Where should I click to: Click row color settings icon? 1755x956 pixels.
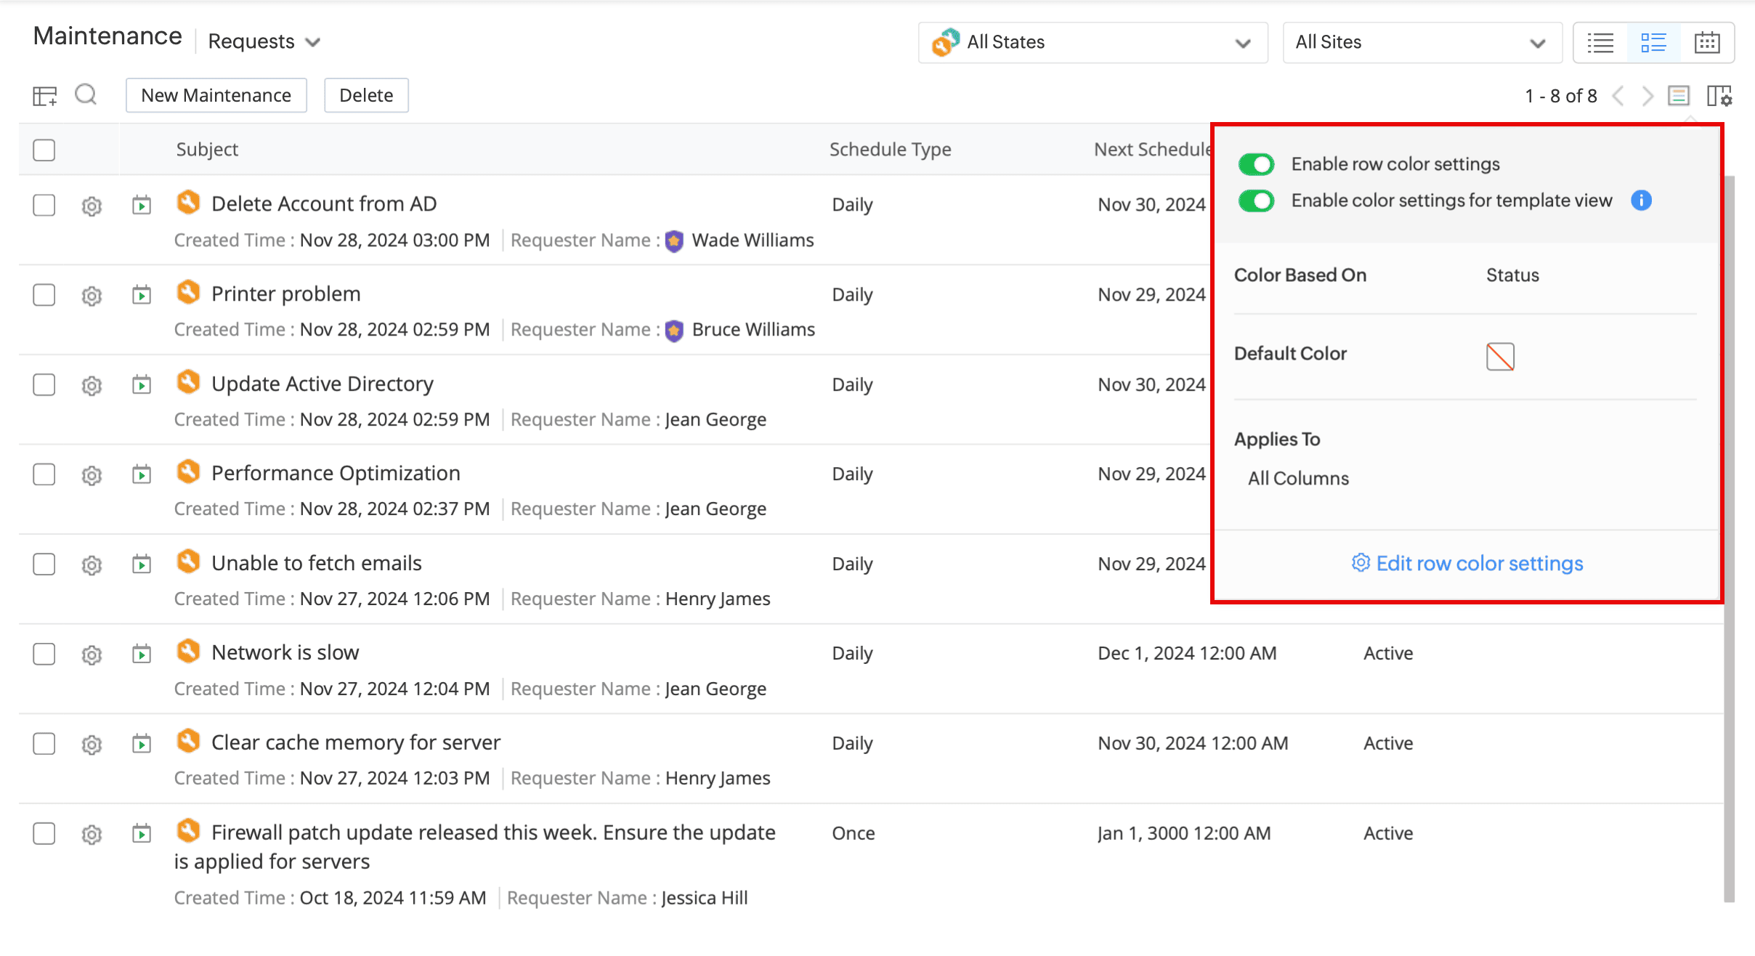click(x=1679, y=96)
